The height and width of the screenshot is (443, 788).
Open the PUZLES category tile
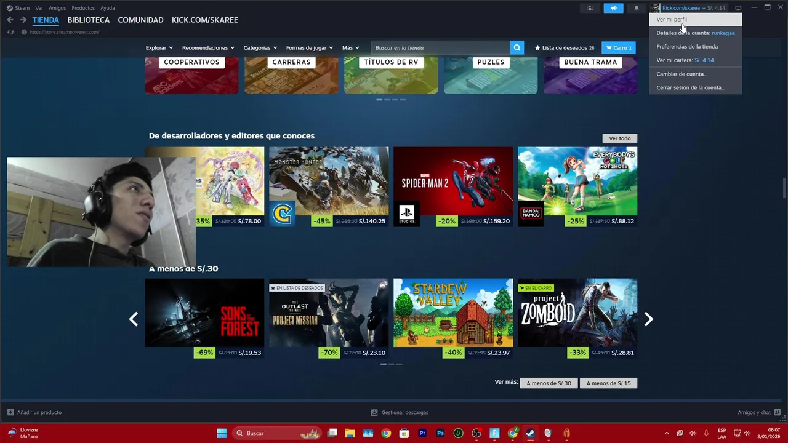pyautogui.click(x=491, y=74)
